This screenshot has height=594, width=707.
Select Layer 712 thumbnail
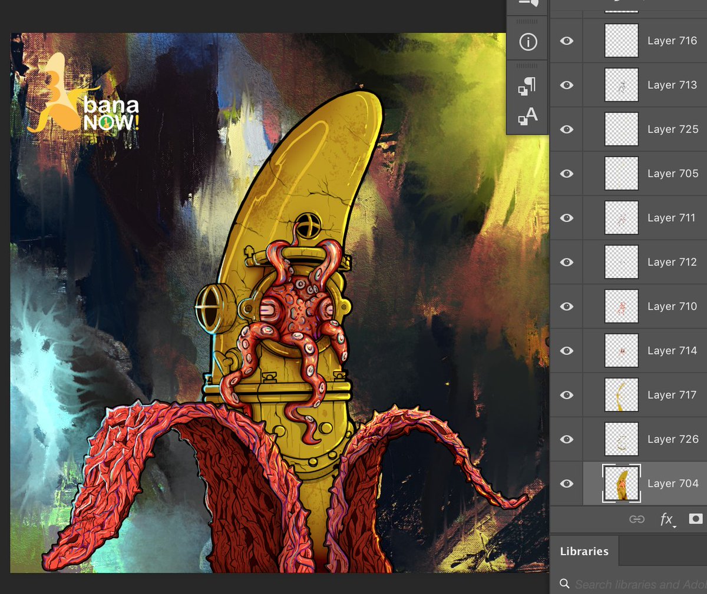tap(622, 262)
